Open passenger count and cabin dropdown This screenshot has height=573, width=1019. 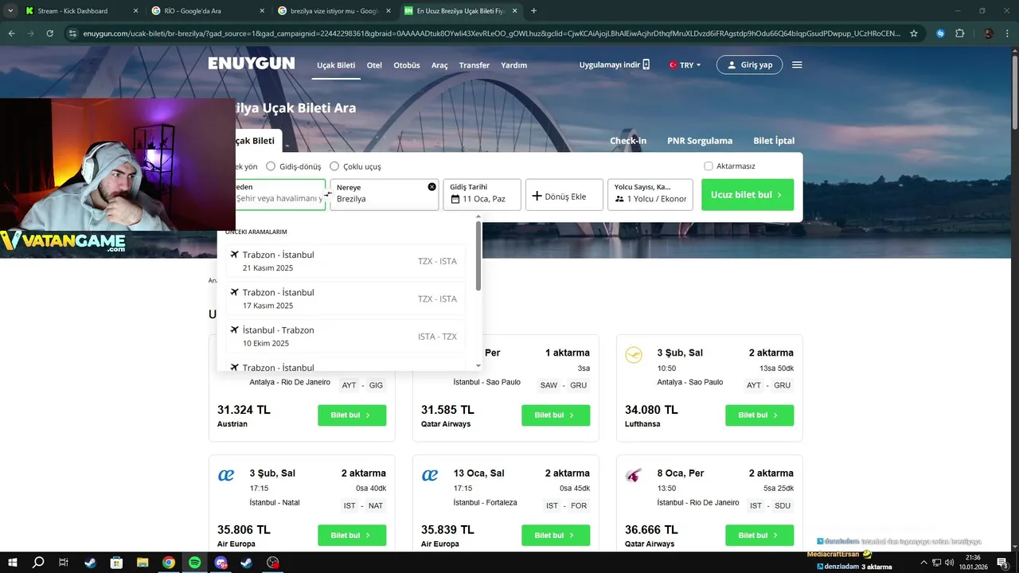[650, 194]
